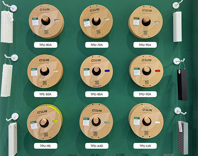Click the TPU-64D label

97,146
